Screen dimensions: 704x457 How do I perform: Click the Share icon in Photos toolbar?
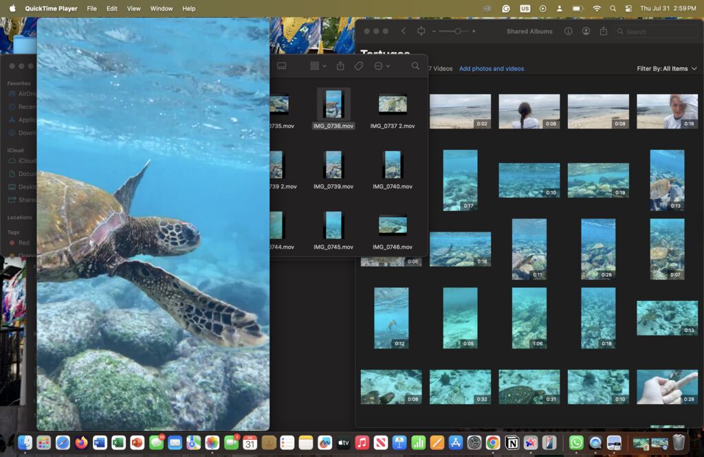[x=604, y=31]
